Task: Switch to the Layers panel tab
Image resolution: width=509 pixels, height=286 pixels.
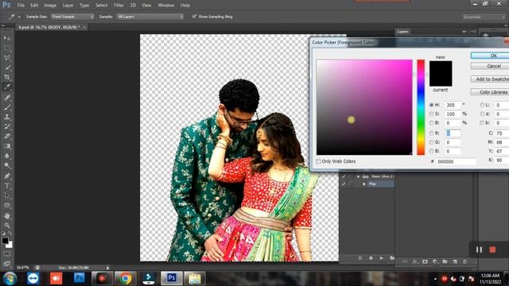Action: [403, 32]
